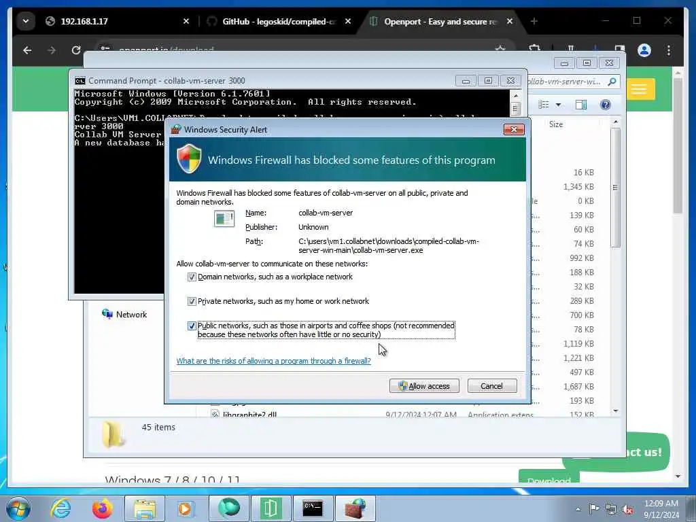Click the muted volume tray icon
This screenshot has height=522, width=696.
pyautogui.click(x=627, y=510)
